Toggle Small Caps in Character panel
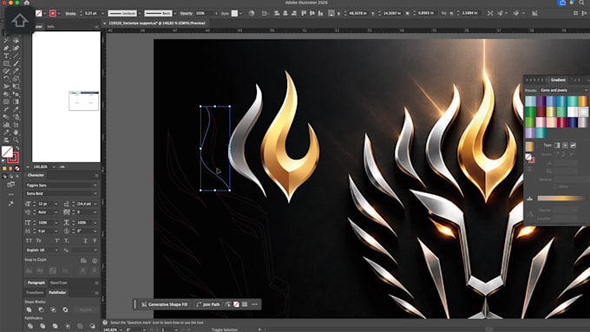590x332 pixels. click(39, 241)
